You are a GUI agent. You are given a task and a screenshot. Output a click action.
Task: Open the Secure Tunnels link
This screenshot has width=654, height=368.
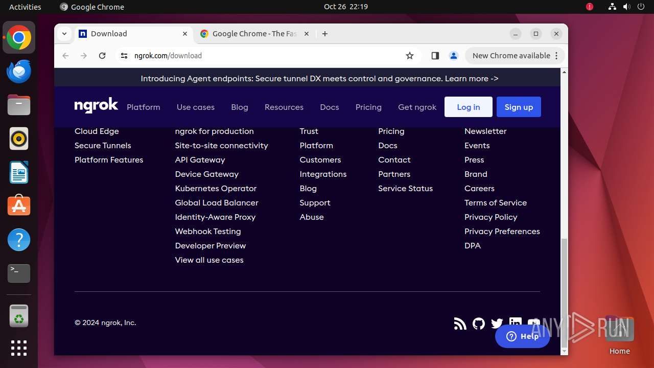(x=103, y=145)
